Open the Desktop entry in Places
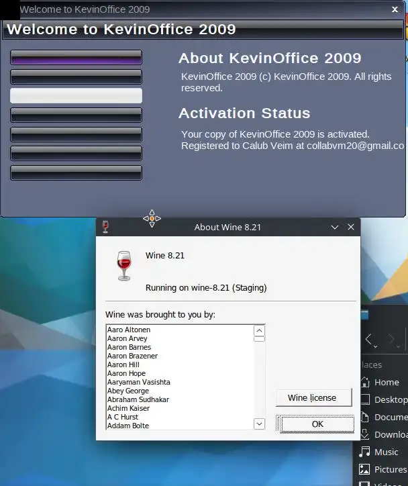Viewport: 408px width, 486px height. coord(384,399)
